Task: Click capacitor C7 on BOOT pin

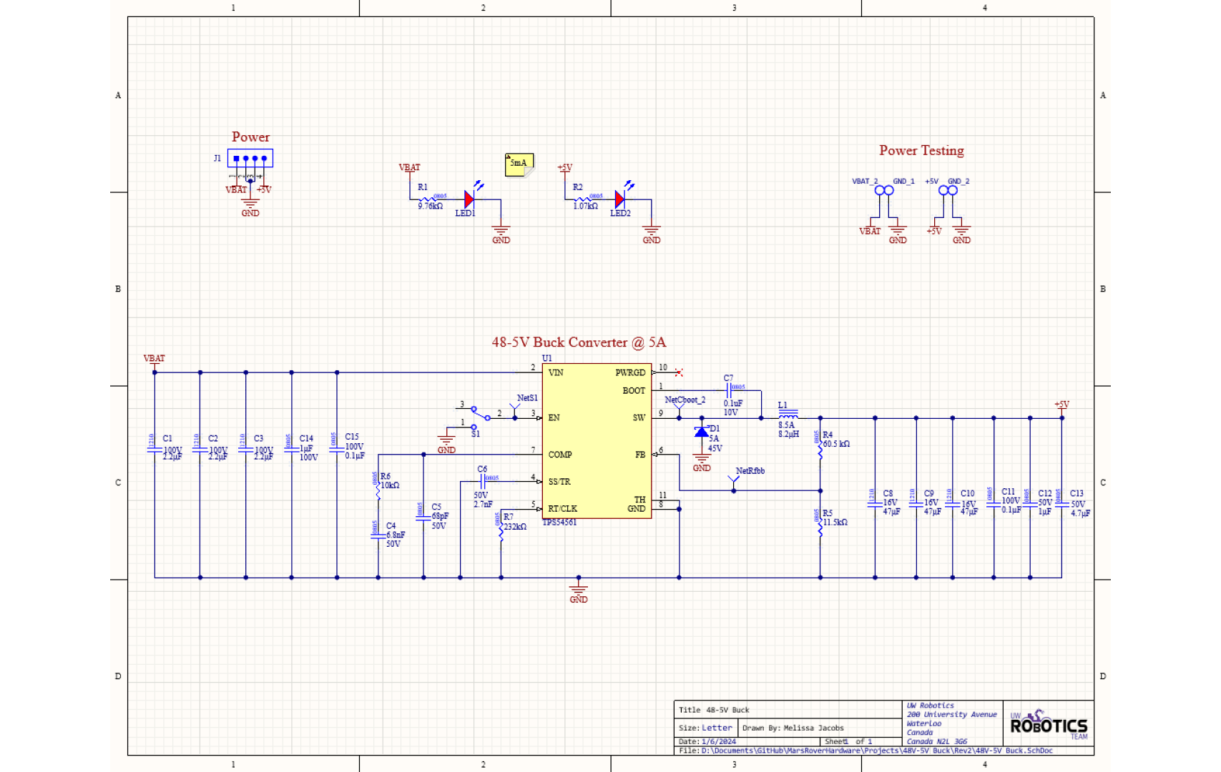Action: [730, 391]
